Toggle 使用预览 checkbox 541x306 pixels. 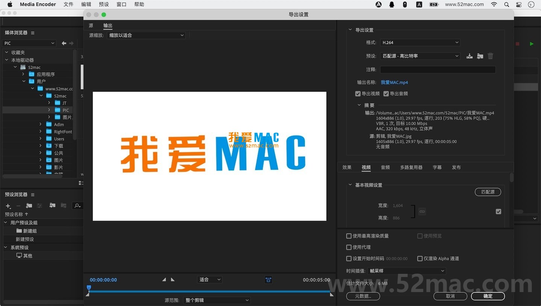420,236
